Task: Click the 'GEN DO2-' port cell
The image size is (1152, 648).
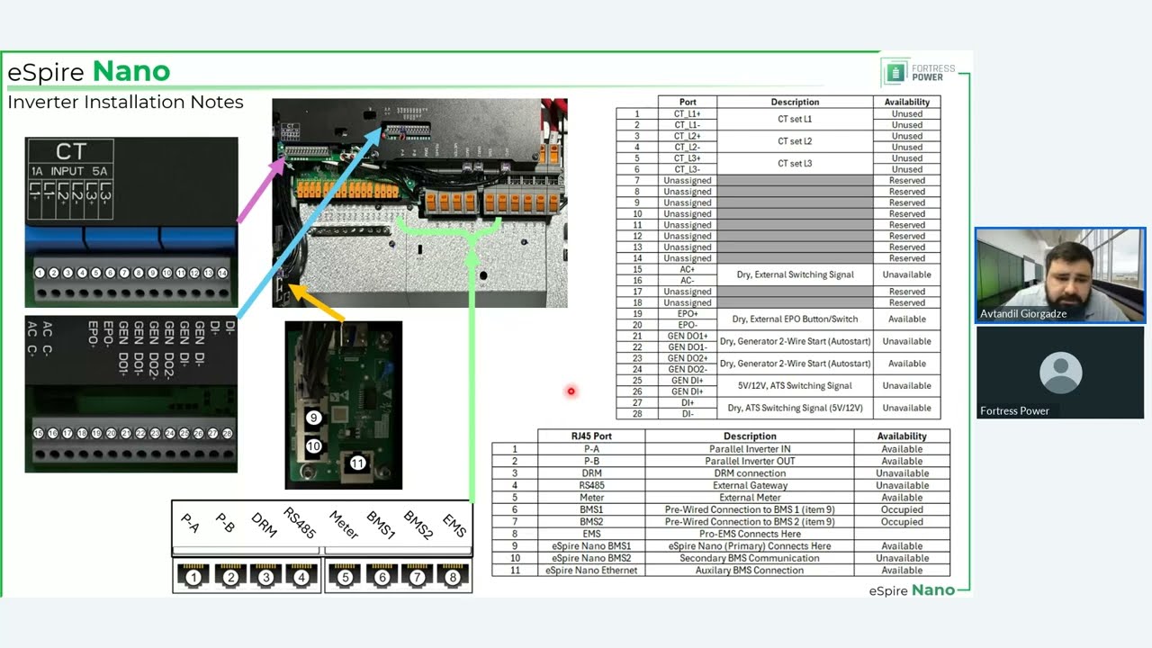Action: click(688, 369)
